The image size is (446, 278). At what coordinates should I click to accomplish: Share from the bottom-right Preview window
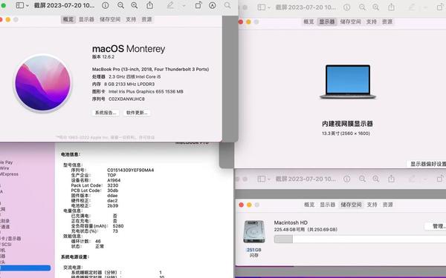pyautogui.click(x=392, y=179)
